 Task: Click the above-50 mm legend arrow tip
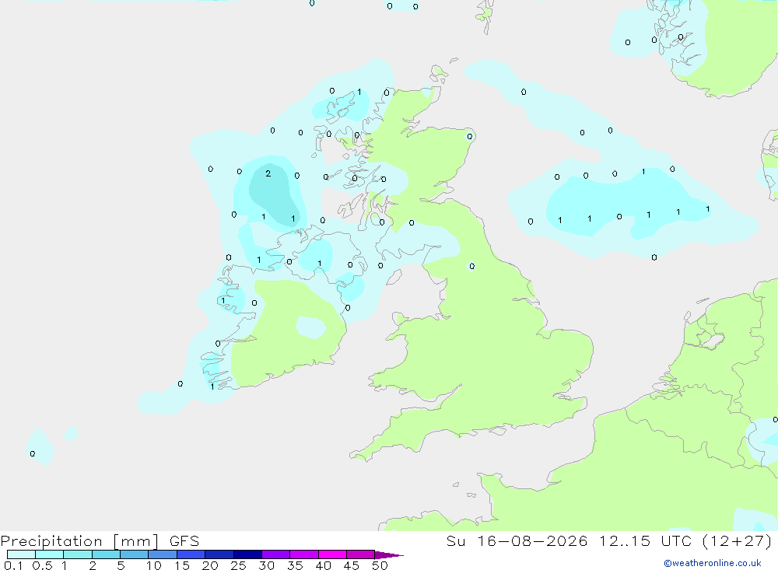click(389, 555)
